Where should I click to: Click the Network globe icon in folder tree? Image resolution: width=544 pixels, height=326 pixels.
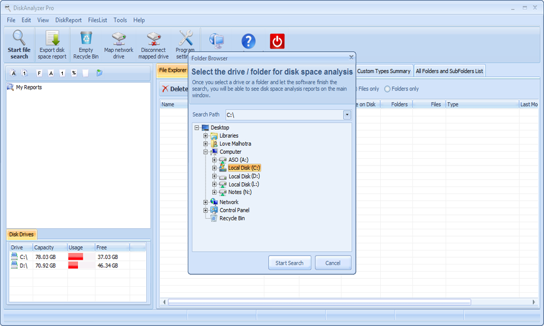pos(214,202)
